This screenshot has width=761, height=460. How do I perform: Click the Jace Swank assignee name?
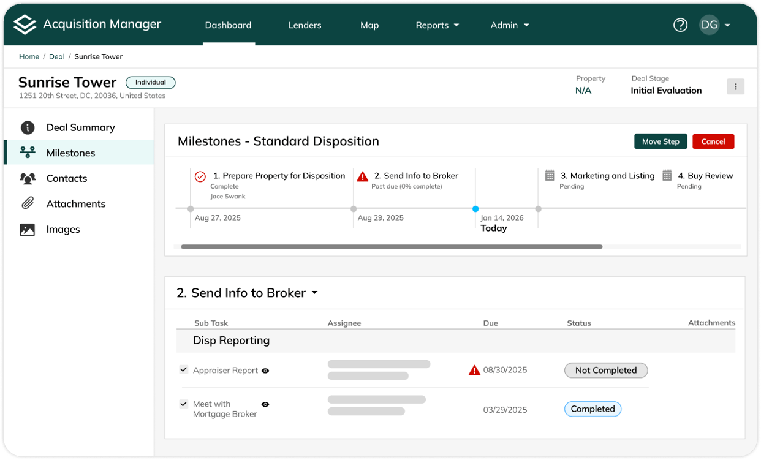(228, 197)
